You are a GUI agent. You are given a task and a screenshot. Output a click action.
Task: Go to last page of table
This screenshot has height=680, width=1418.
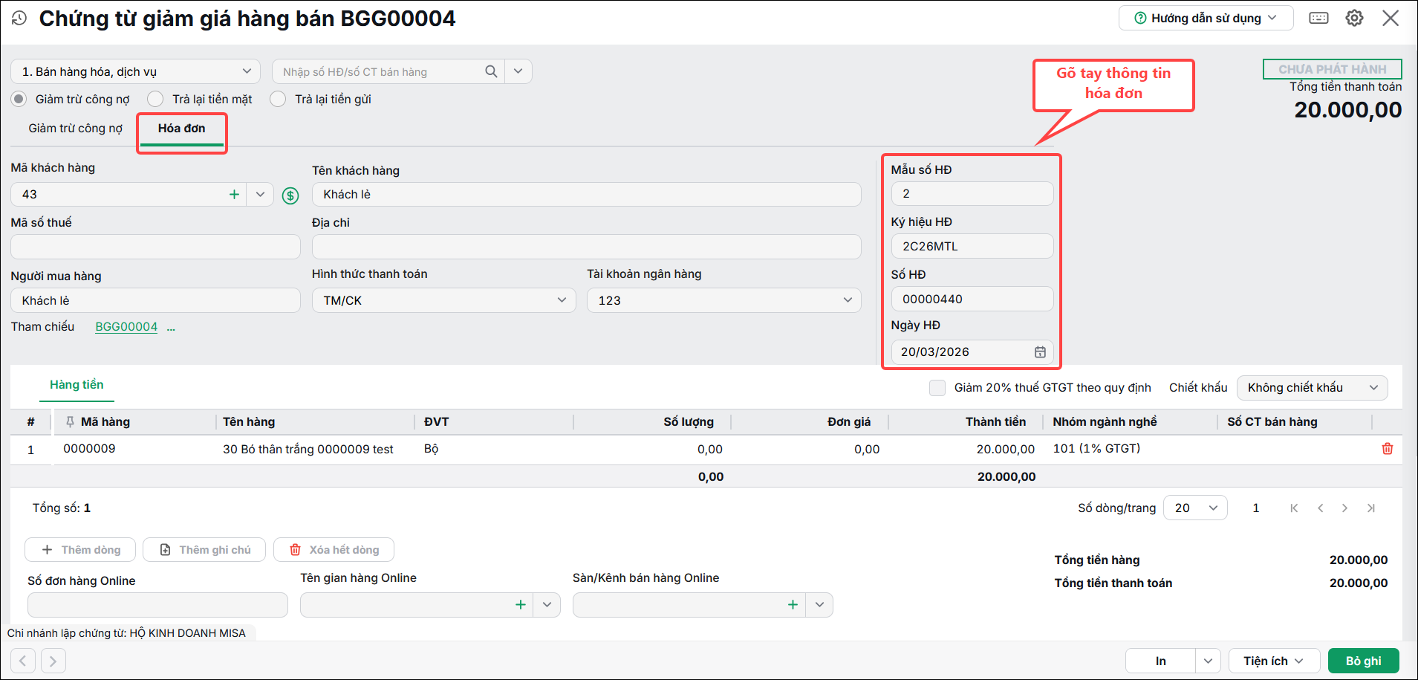[1370, 508]
